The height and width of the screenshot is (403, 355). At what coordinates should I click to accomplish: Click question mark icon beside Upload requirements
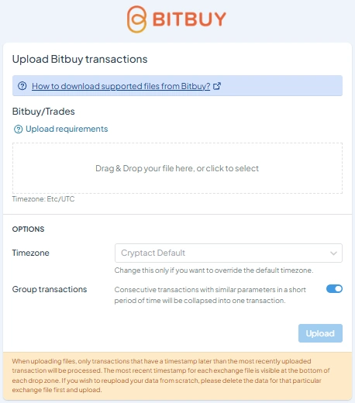18,129
